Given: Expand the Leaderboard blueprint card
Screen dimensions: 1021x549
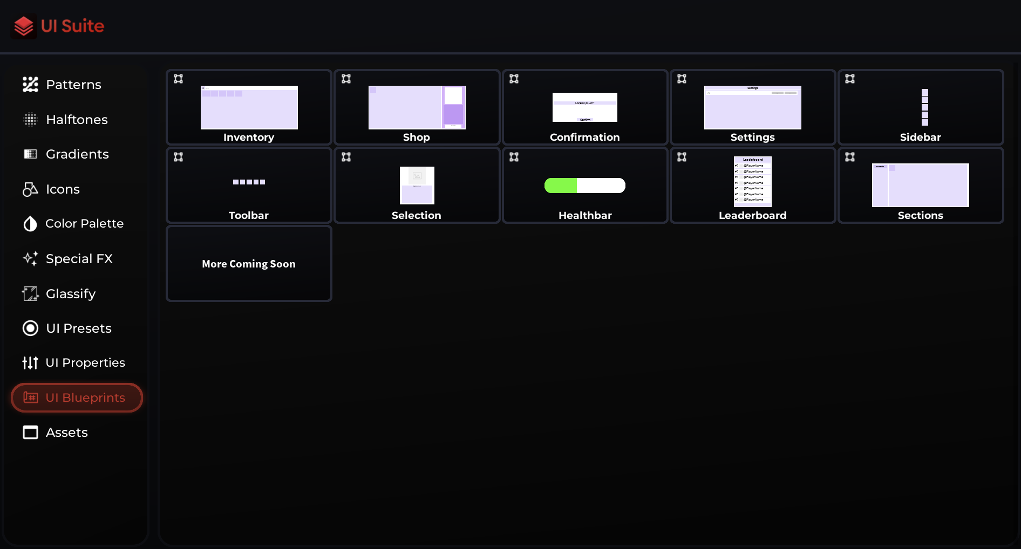Looking at the screenshot, I should pos(682,156).
